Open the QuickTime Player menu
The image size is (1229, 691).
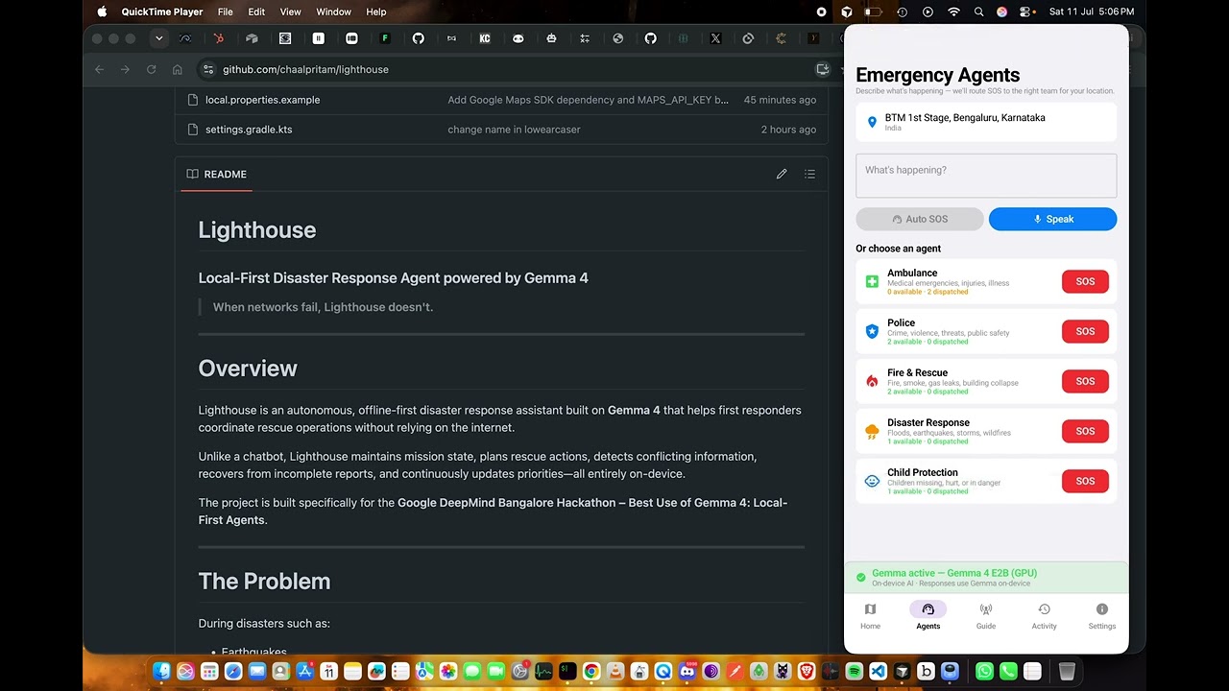162,12
